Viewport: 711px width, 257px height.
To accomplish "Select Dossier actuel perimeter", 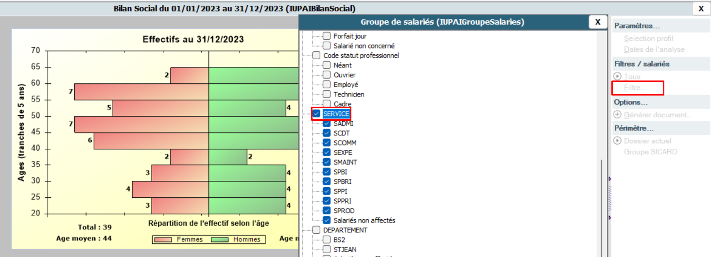I will click(647, 141).
